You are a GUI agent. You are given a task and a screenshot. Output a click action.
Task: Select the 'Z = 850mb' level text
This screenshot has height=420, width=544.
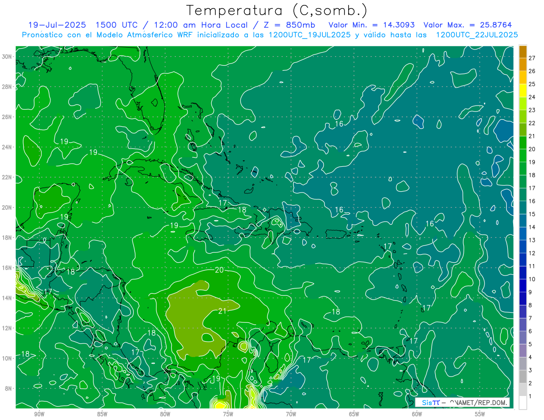(x=289, y=25)
